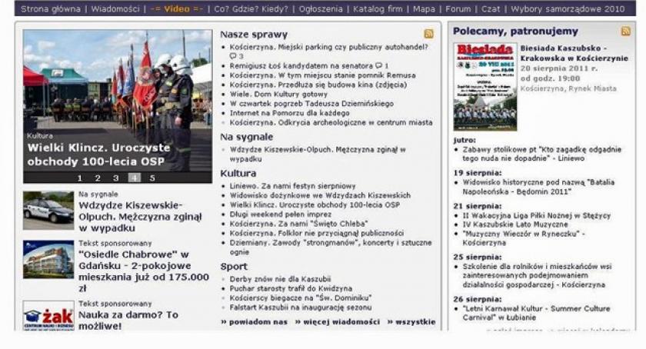Screen dimensions: 646x349
Task: Open Czat in the navigation bar
Action: [491, 8]
